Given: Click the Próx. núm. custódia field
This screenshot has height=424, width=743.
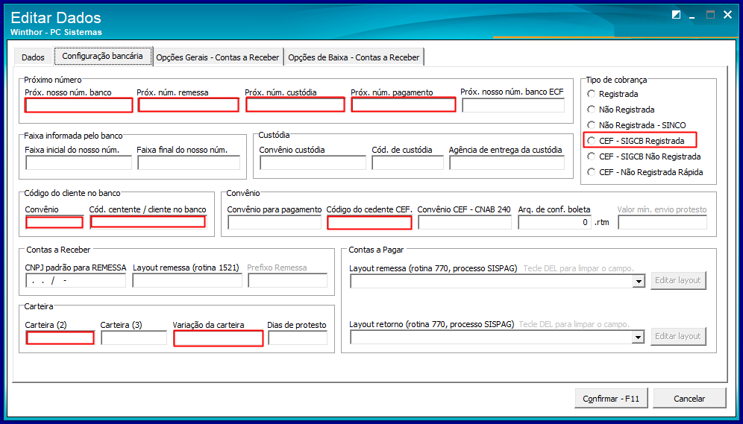Looking at the screenshot, I should [295, 104].
